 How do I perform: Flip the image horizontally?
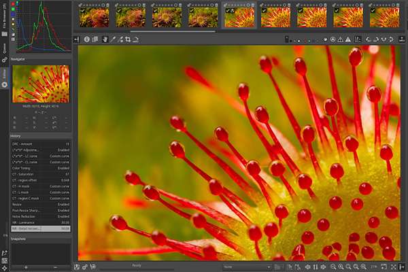click(x=384, y=39)
